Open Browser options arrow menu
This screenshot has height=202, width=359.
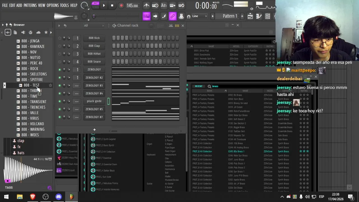(3, 25)
